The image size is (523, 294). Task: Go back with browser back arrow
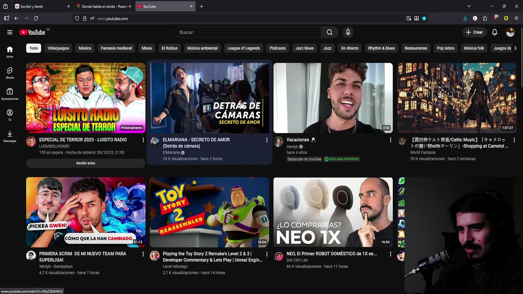tap(16, 18)
